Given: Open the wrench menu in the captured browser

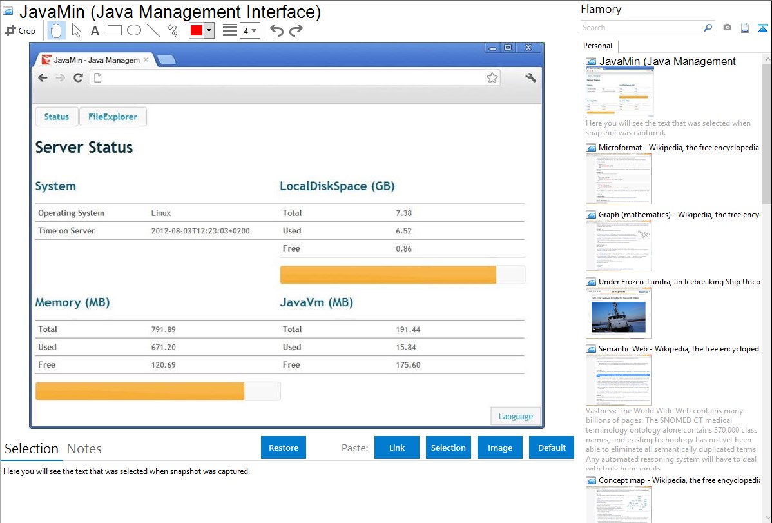Looking at the screenshot, I should click(531, 78).
